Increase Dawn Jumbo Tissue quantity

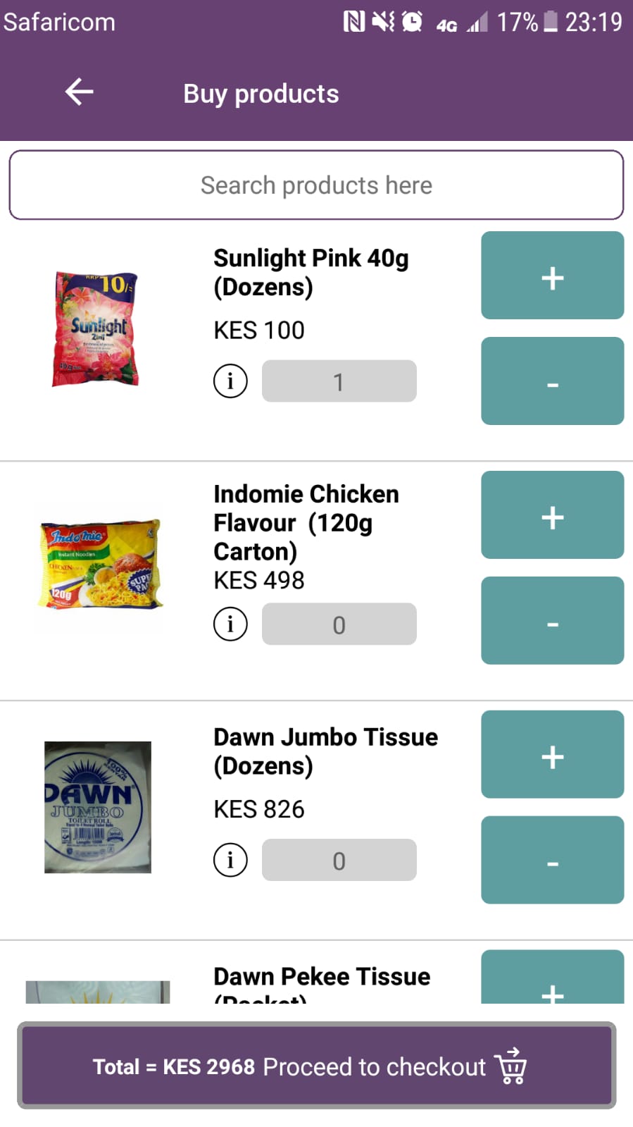point(552,755)
